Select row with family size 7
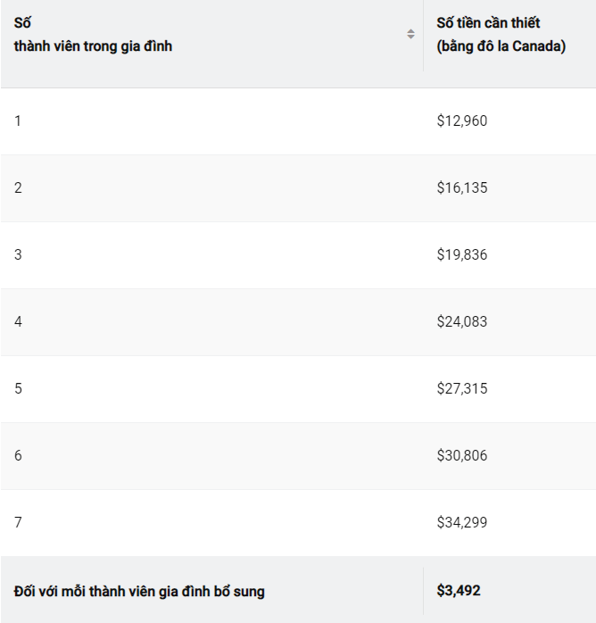 pyautogui.click(x=298, y=522)
